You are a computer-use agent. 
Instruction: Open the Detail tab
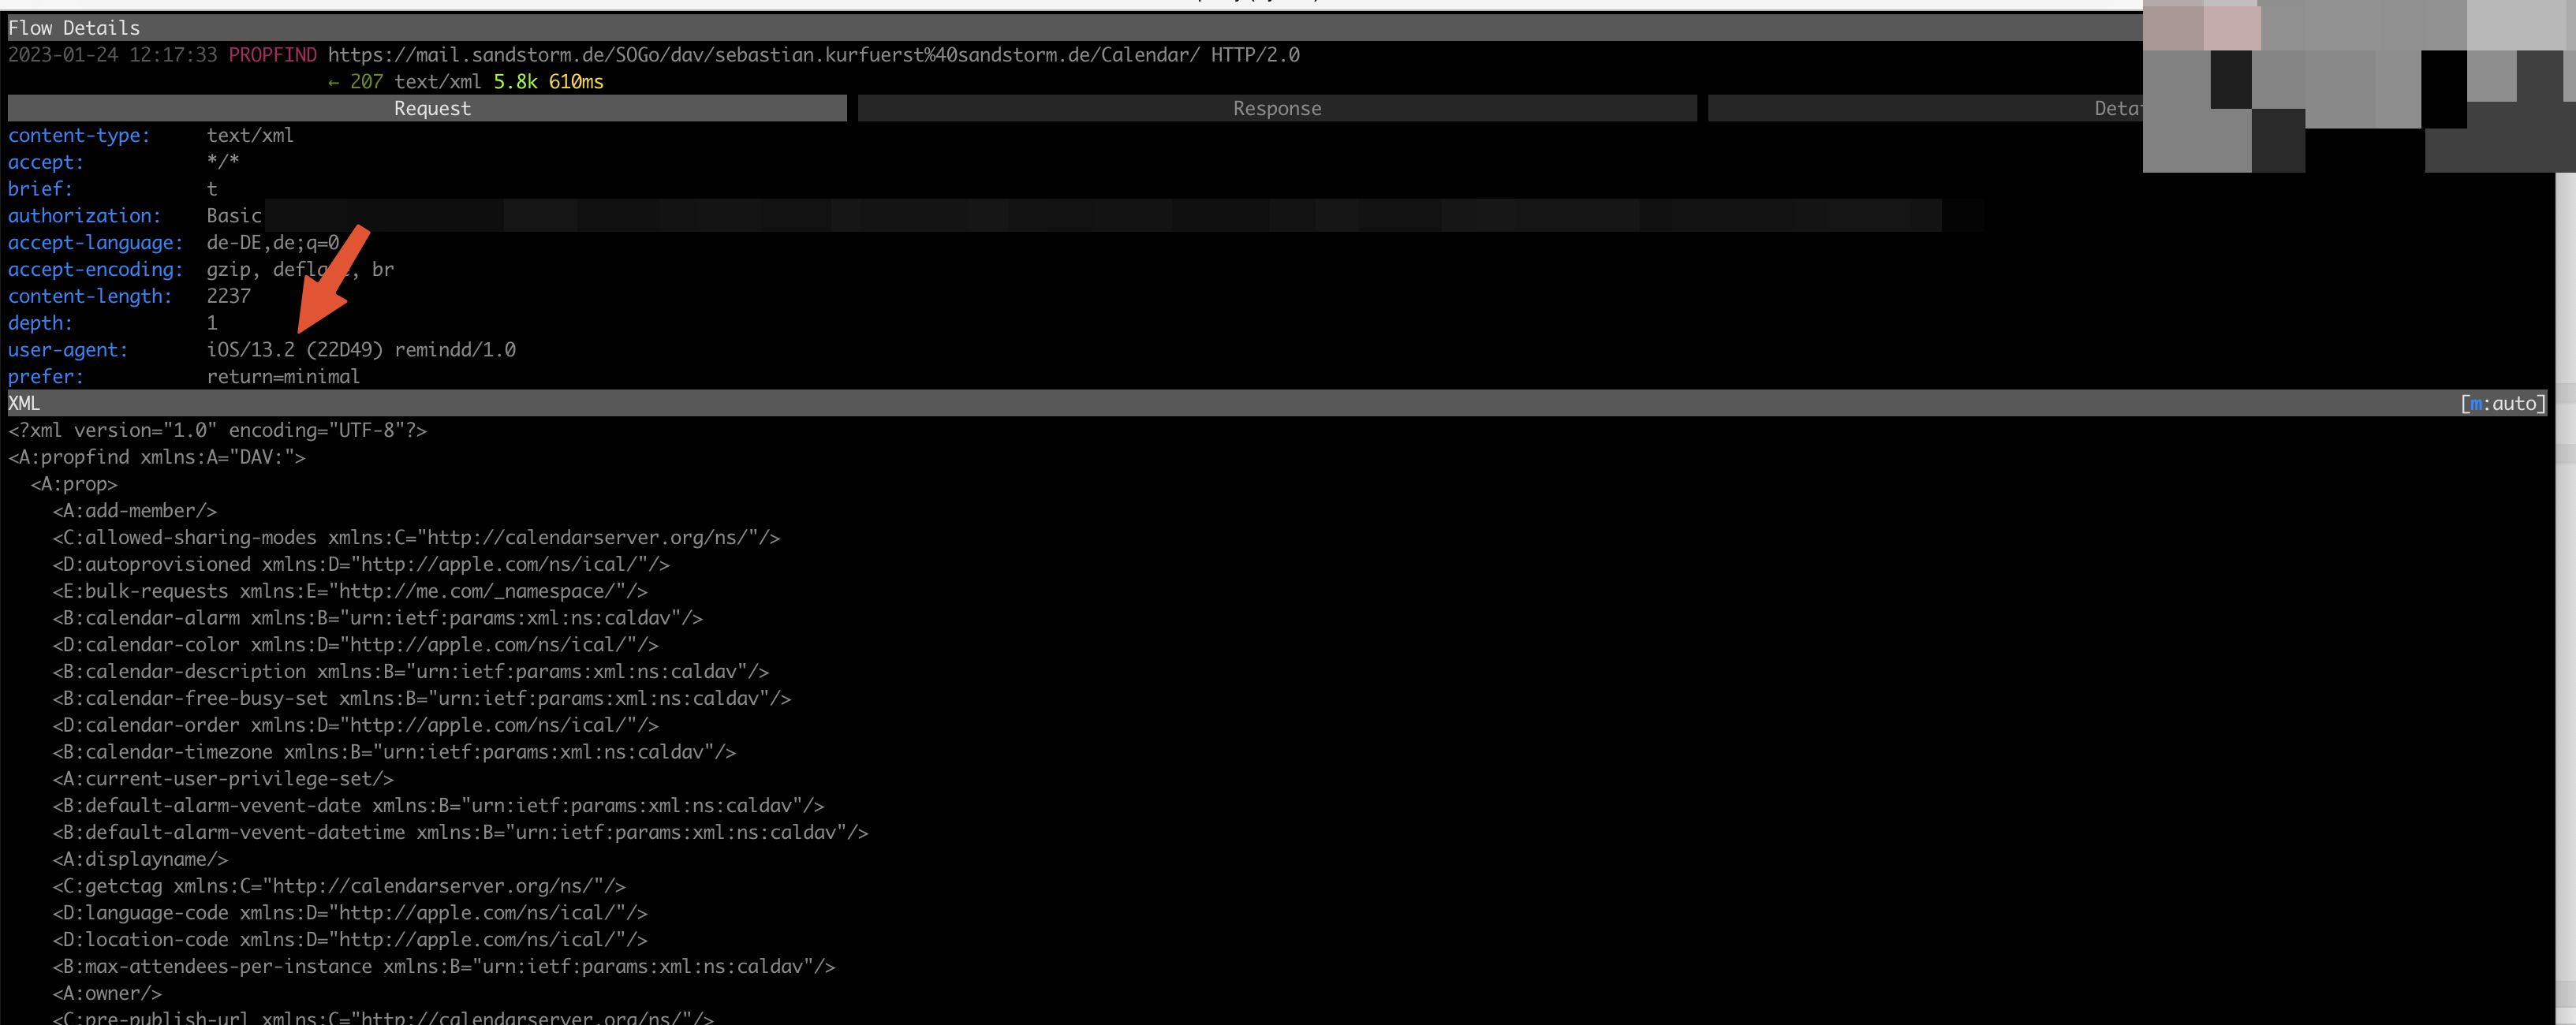[x=2116, y=108]
